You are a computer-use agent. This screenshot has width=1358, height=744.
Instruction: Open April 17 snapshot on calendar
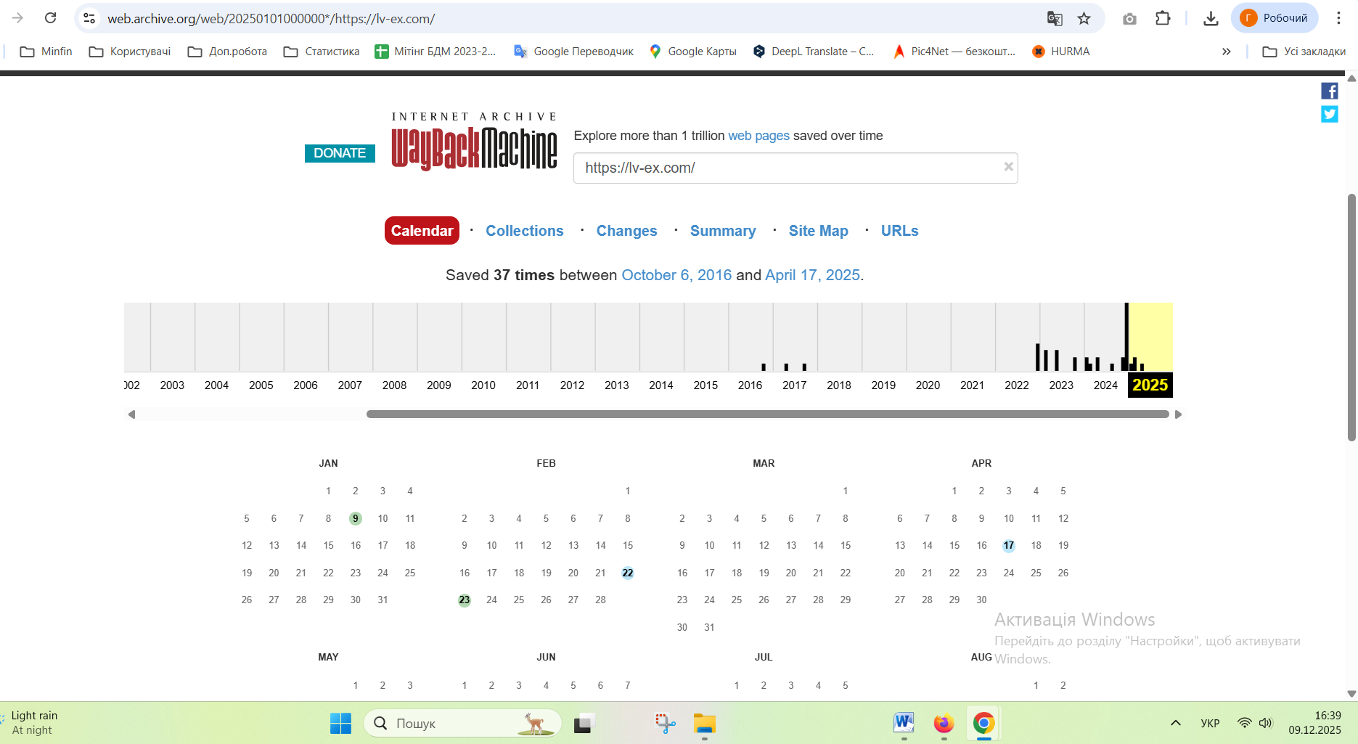pos(1009,546)
